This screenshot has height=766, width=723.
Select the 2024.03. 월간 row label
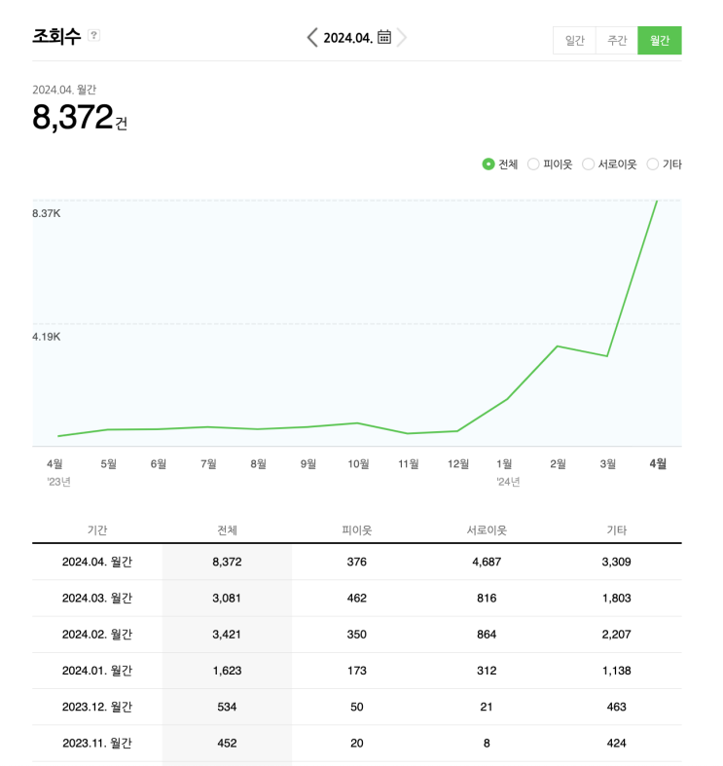point(97,598)
